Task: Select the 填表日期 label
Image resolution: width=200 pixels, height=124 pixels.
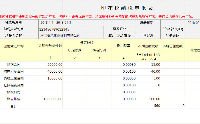Action: pyautogui.click(x=147, y=23)
